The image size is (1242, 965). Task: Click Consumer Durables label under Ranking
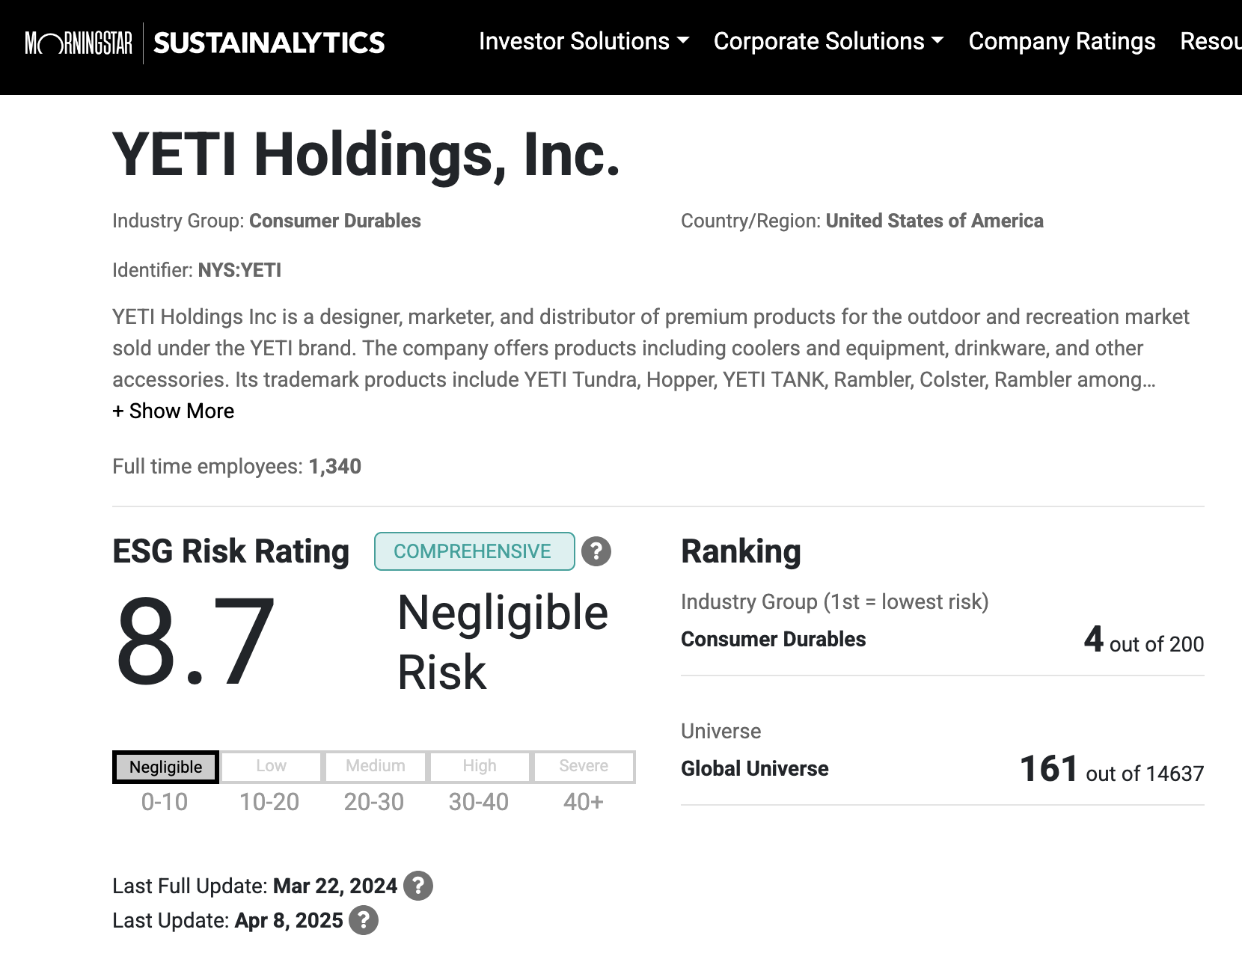point(774,640)
